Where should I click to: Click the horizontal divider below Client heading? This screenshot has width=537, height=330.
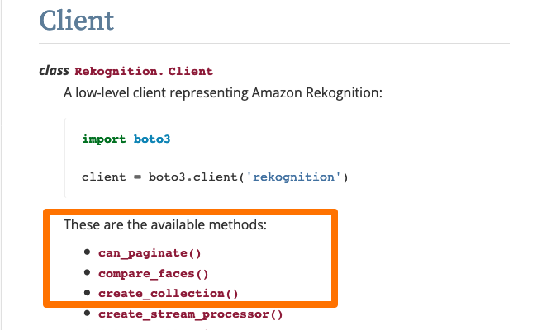[x=274, y=44]
